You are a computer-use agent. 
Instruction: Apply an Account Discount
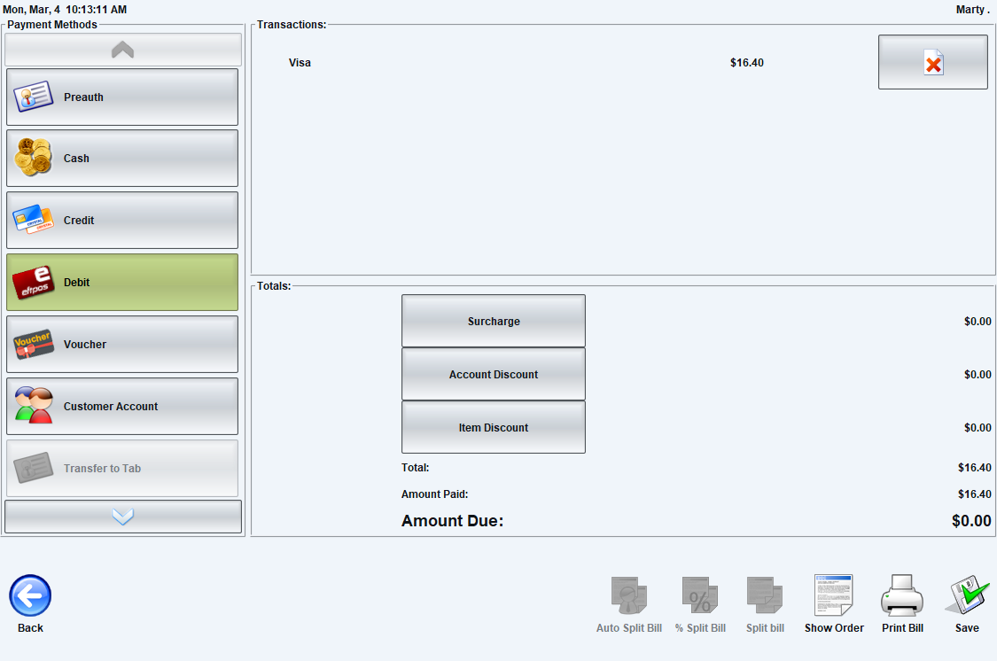click(494, 374)
